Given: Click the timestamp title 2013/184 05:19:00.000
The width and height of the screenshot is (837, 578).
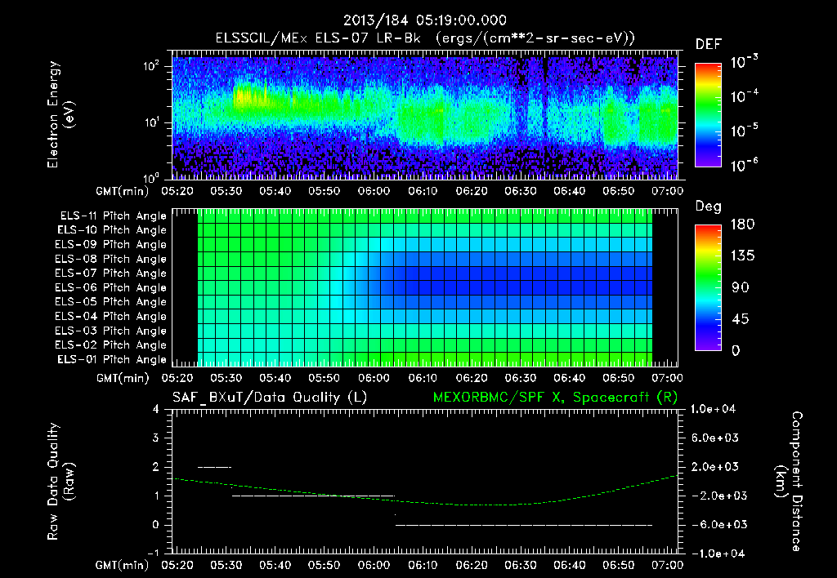Looking at the screenshot, I should point(424,20).
